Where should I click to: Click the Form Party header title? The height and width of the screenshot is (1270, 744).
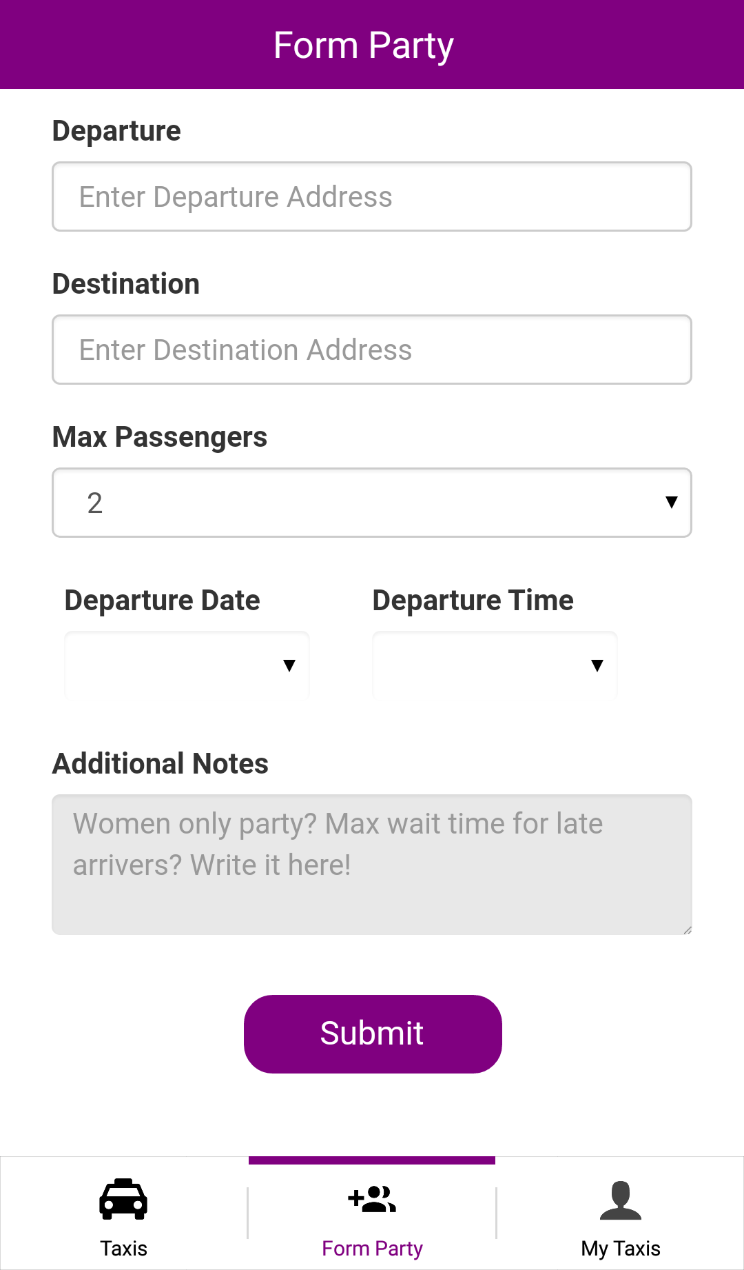pyautogui.click(x=364, y=46)
